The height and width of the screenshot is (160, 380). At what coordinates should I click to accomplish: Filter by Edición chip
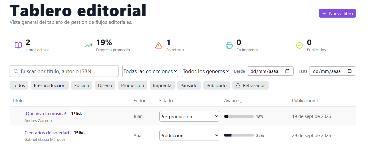[x=82, y=86]
